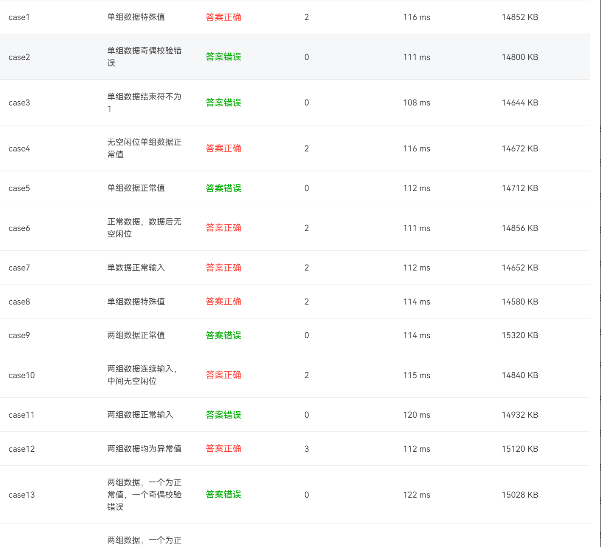Click case11 result 答案错误

tap(224, 415)
